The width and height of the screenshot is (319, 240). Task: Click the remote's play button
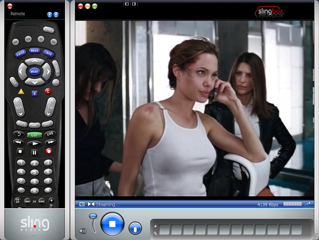[34, 144]
